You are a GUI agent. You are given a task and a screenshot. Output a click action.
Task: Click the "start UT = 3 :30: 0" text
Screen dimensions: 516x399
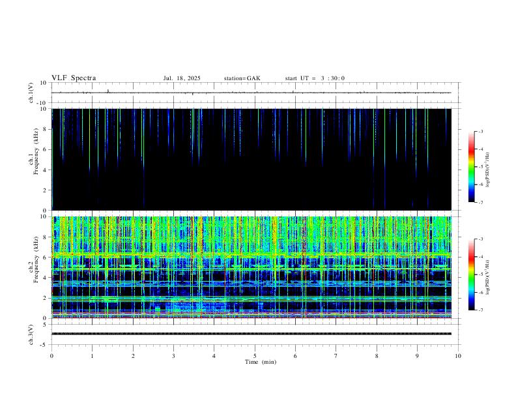coord(315,78)
